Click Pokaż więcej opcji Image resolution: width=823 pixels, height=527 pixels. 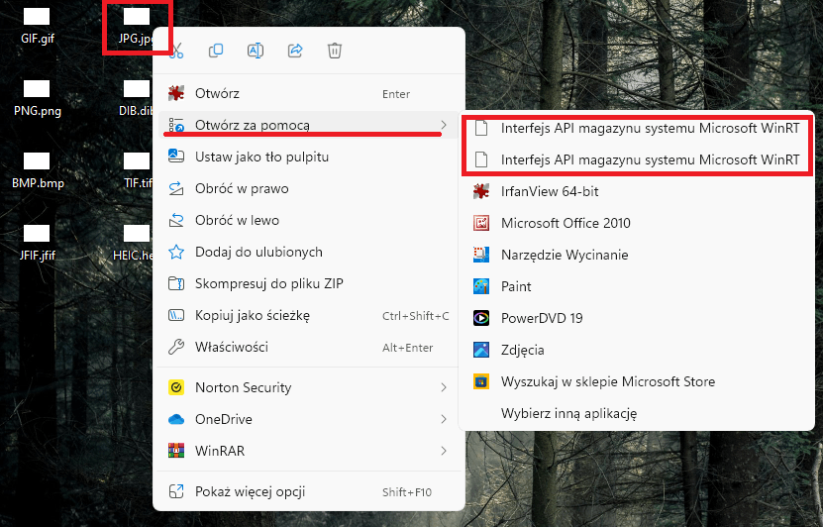(x=309, y=491)
